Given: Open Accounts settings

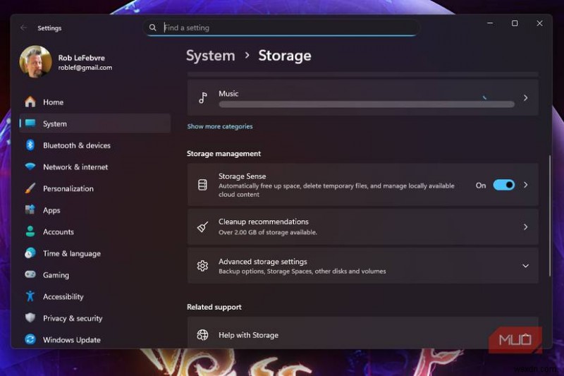Looking at the screenshot, I should coord(95,231).
